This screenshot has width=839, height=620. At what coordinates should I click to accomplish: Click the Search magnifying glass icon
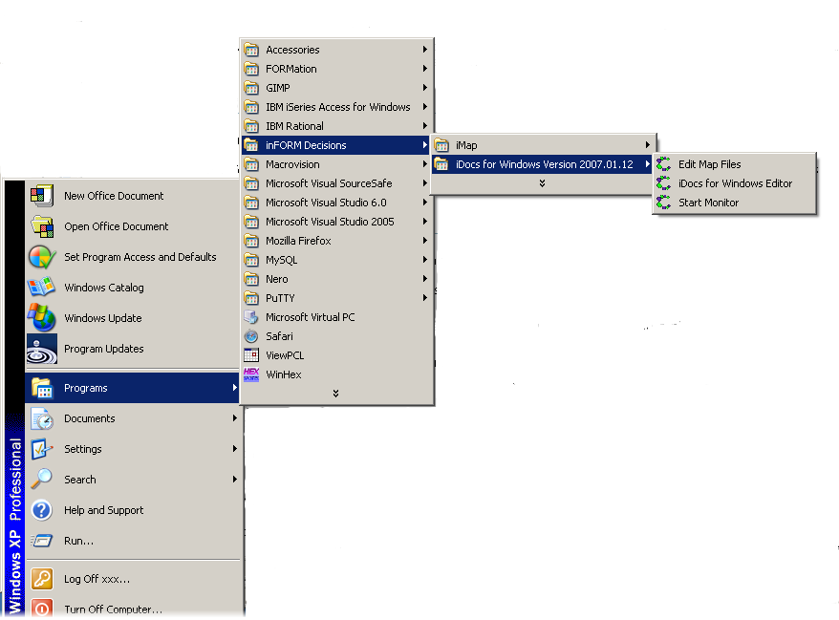click(x=42, y=480)
